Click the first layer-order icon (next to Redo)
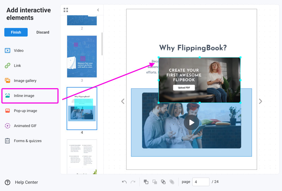 coord(146,182)
